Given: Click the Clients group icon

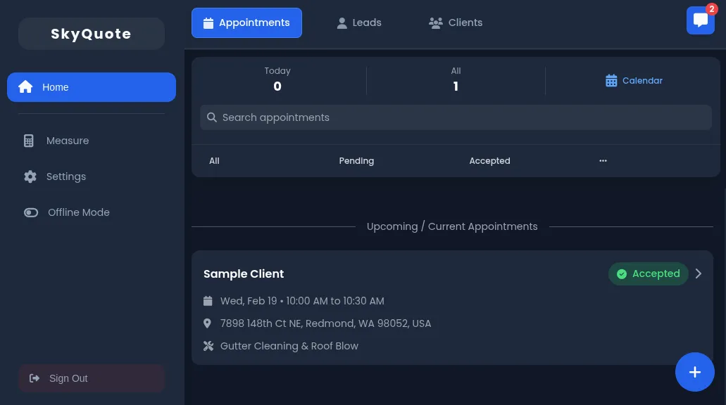Looking at the screenshot, I should 435,22.
